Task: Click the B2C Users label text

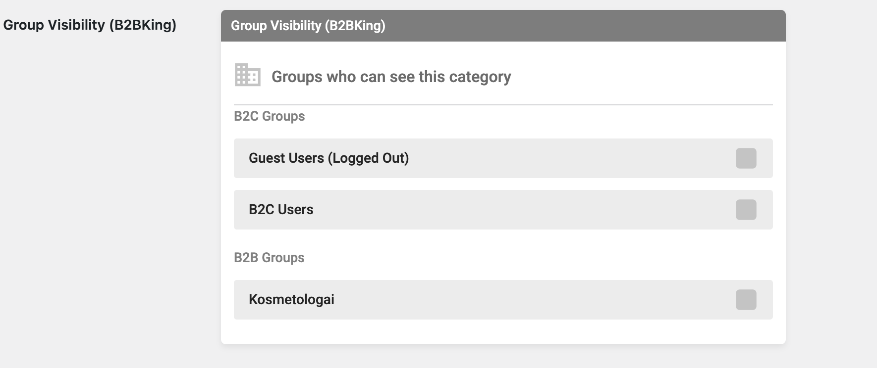Action: click(281, 209)
